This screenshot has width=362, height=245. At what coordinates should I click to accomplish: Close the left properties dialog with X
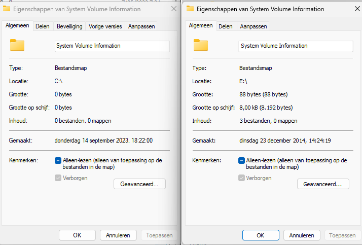coord(174,9)
